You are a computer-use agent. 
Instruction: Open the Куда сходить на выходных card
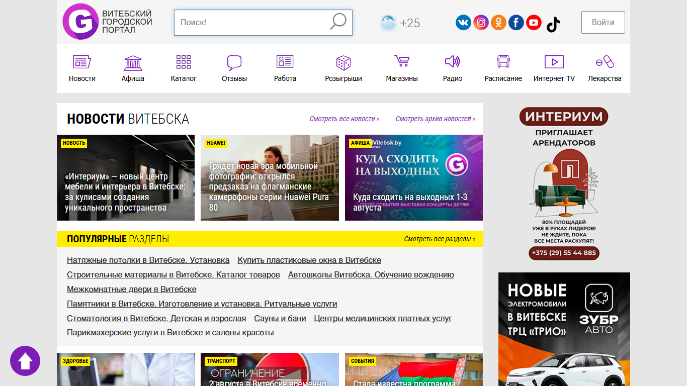point(414,177)
